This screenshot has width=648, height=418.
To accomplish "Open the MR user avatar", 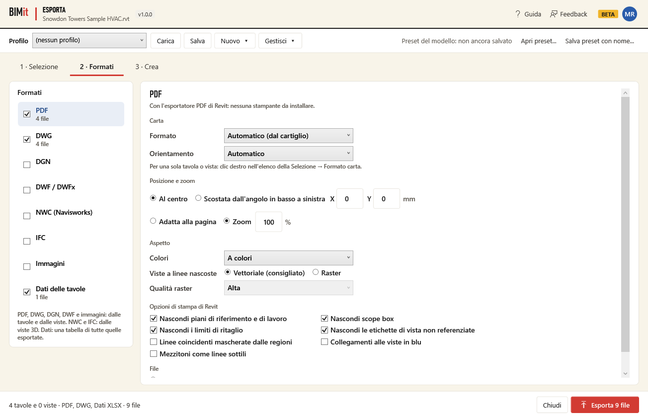I will tap(630, 14).
